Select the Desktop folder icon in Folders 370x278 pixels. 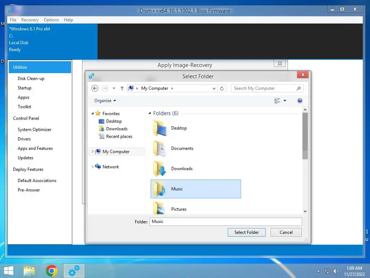click(x=160, y=128)
